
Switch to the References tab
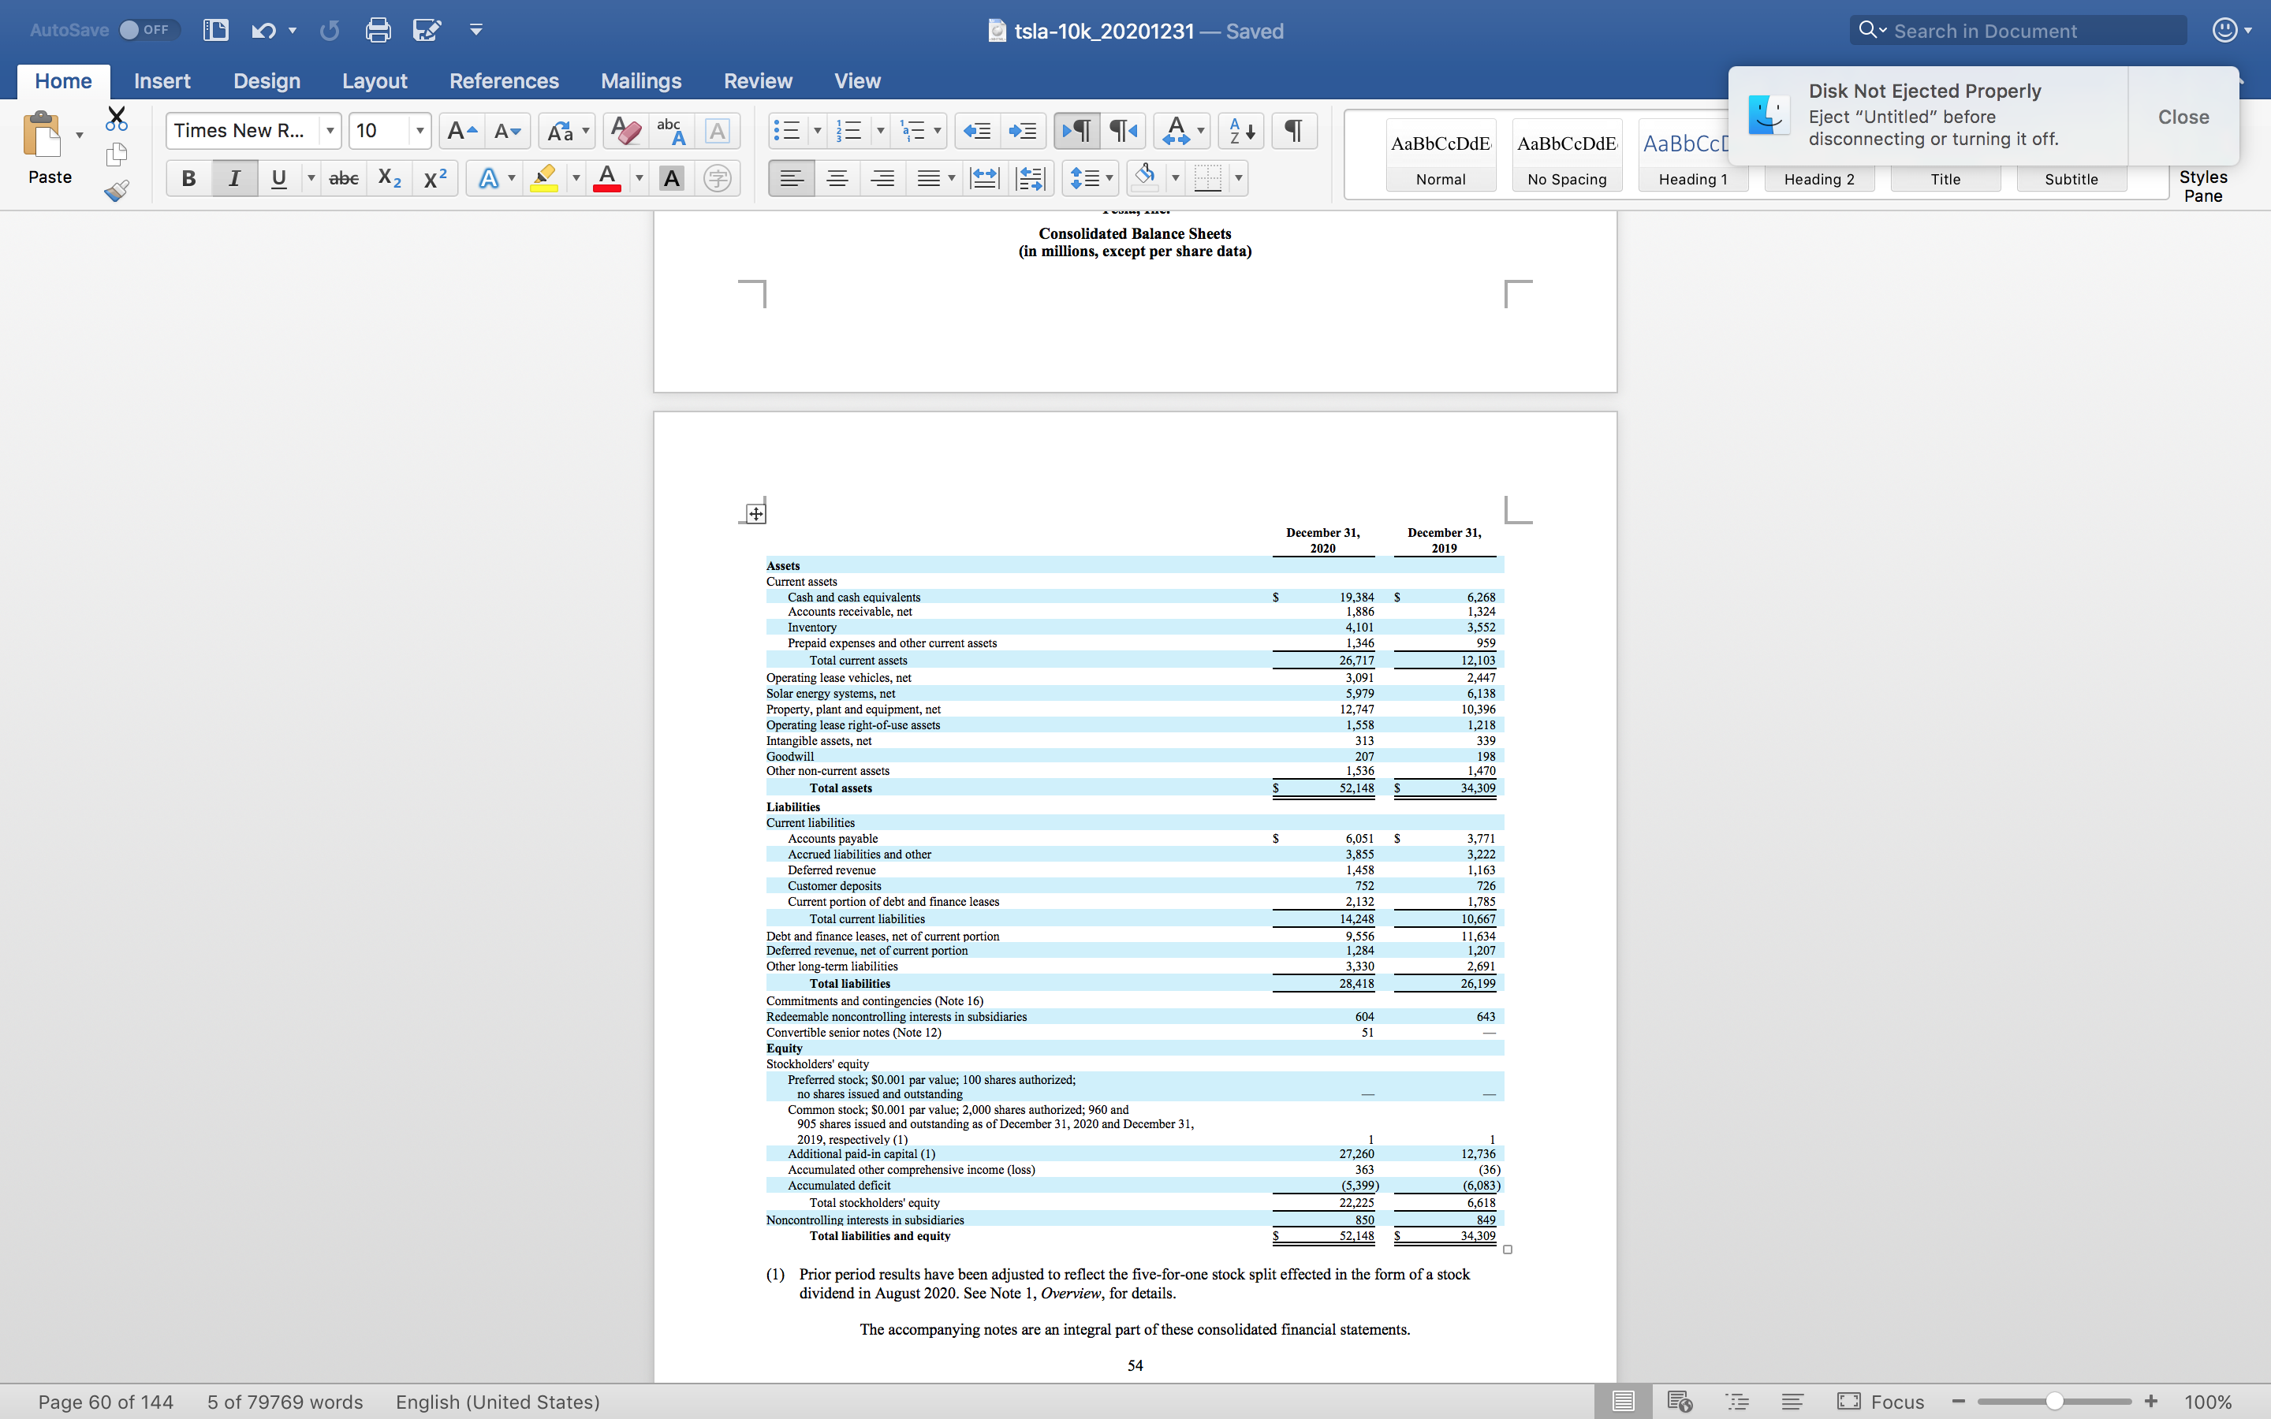tap(503, 80)
